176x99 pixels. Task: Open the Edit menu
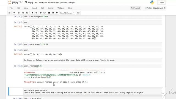pyautogui.click(x=18, y=8)
